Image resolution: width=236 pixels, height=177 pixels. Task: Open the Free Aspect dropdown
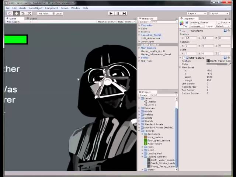[x=19, y=22]
